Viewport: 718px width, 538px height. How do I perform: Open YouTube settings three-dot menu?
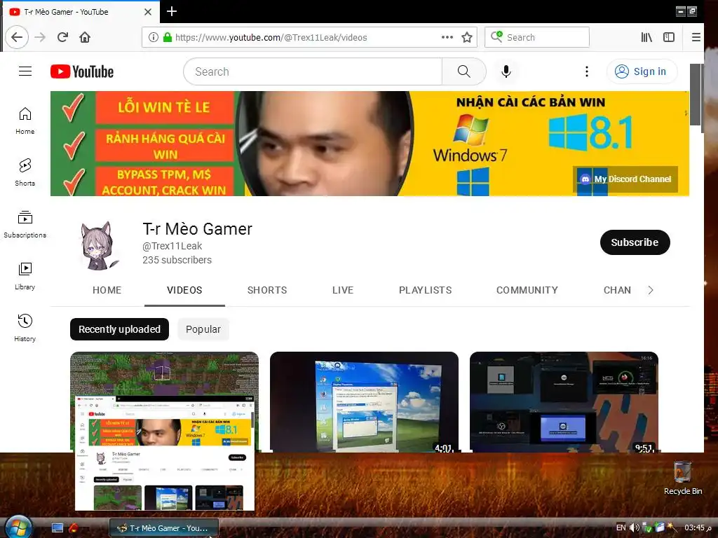pos(587,71)
